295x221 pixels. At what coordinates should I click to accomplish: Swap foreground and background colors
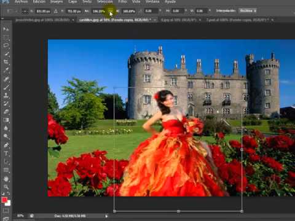point(9,193)
